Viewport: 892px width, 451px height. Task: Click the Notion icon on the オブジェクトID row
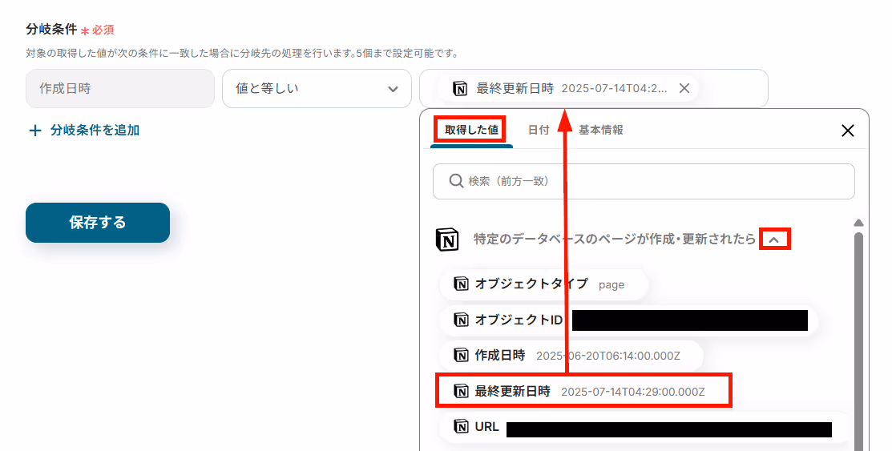point(461,320)
